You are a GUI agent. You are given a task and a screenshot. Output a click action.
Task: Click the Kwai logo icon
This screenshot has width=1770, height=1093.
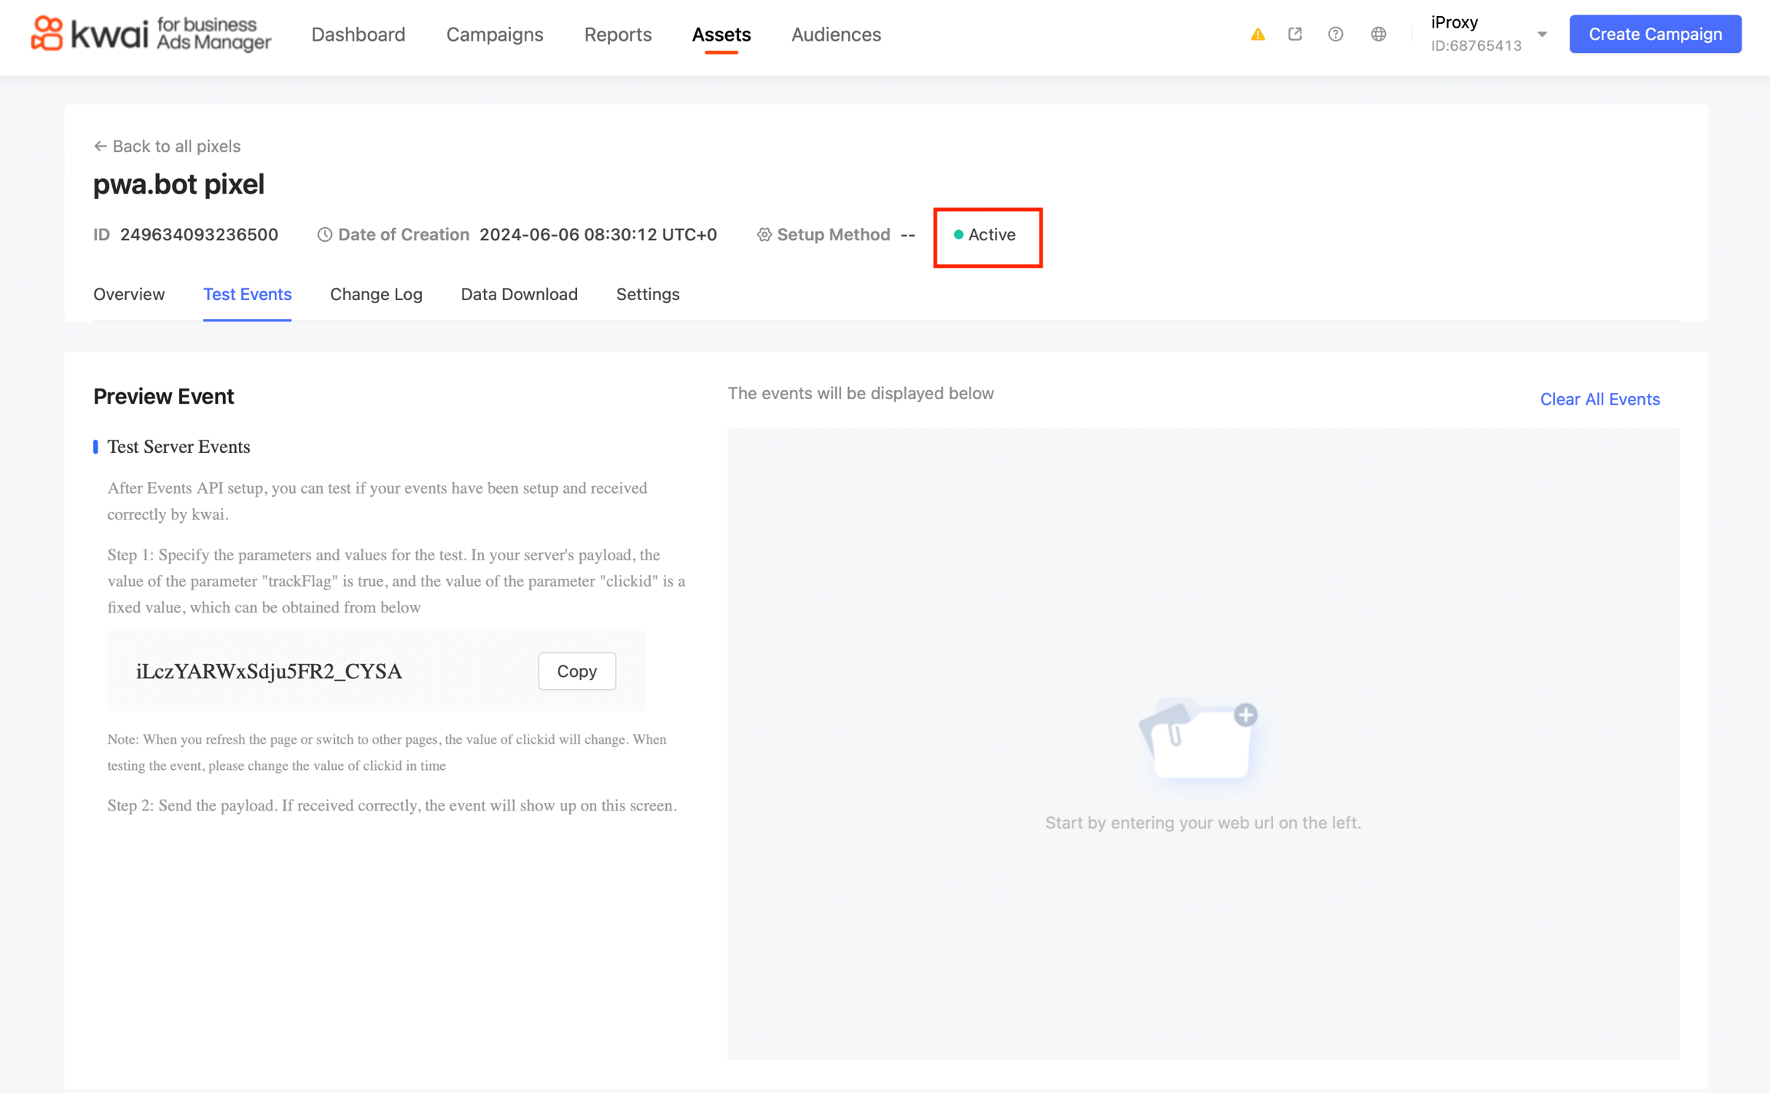pyautogui.click(x=48, y=34)
